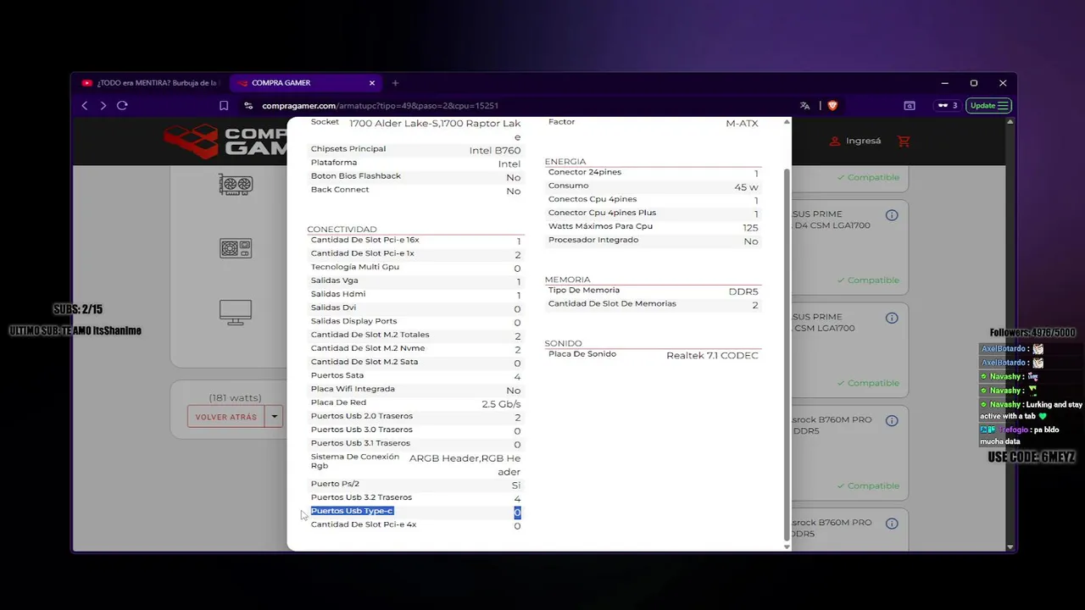Image resolution: width=1085 pixels, height=610 pixels.
Task: Click the monitor step icon
Action: click(236, 313)
